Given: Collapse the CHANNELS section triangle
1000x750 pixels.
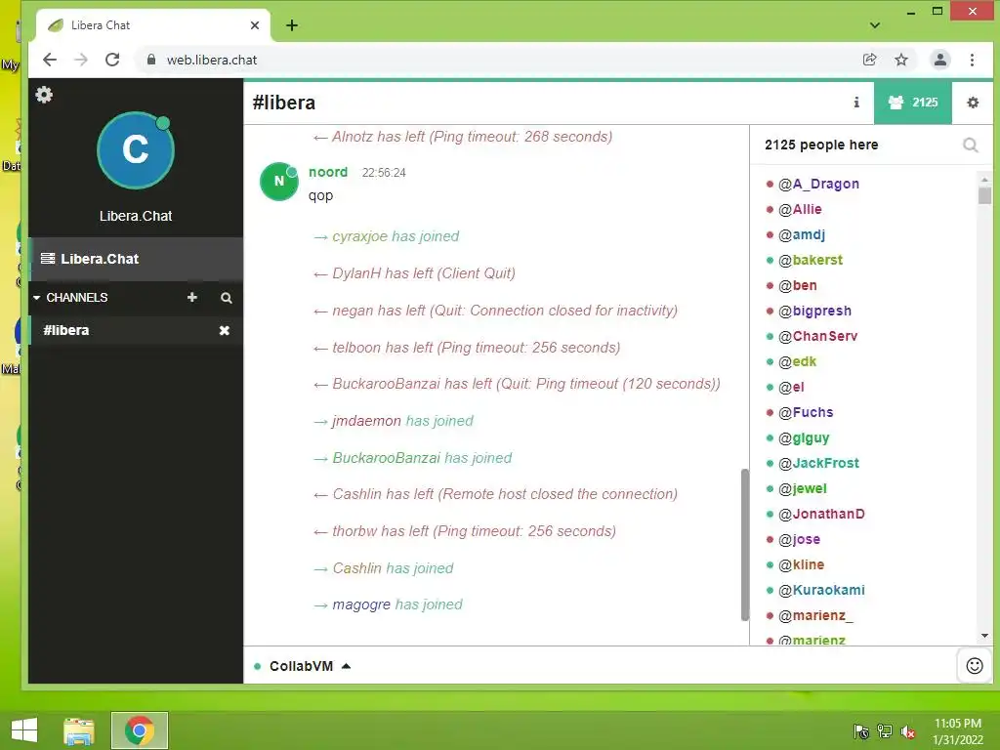Looking at the screenshot, I should tap(36, 298).
